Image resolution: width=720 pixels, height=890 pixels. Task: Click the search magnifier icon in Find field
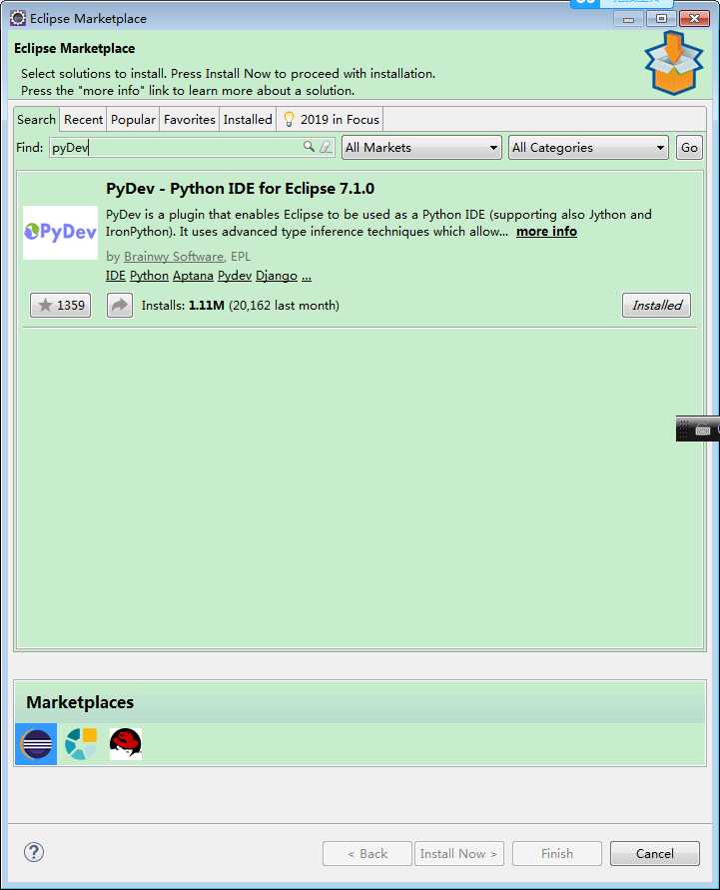(309, 147)
